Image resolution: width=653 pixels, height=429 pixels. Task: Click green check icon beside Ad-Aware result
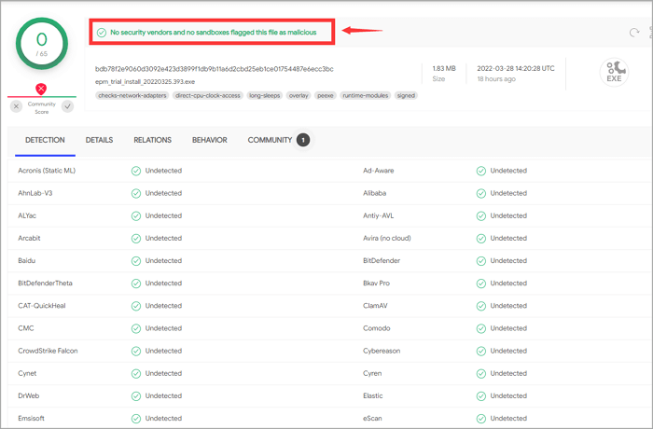click(481, 171)
